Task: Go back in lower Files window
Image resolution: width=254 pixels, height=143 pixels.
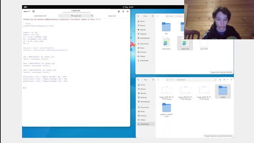Action: coord(158,79)
